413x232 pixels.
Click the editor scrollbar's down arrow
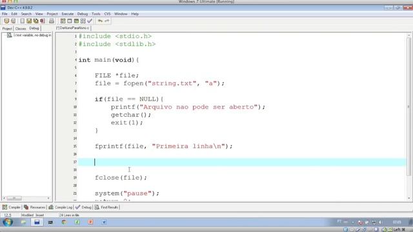[408, 198]
